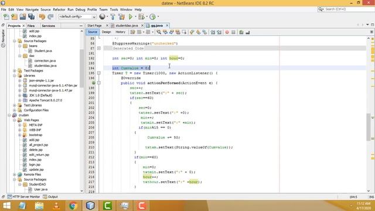
Task: Collapse the Timer code fold at line 195
Action: (x=99, y=73)
